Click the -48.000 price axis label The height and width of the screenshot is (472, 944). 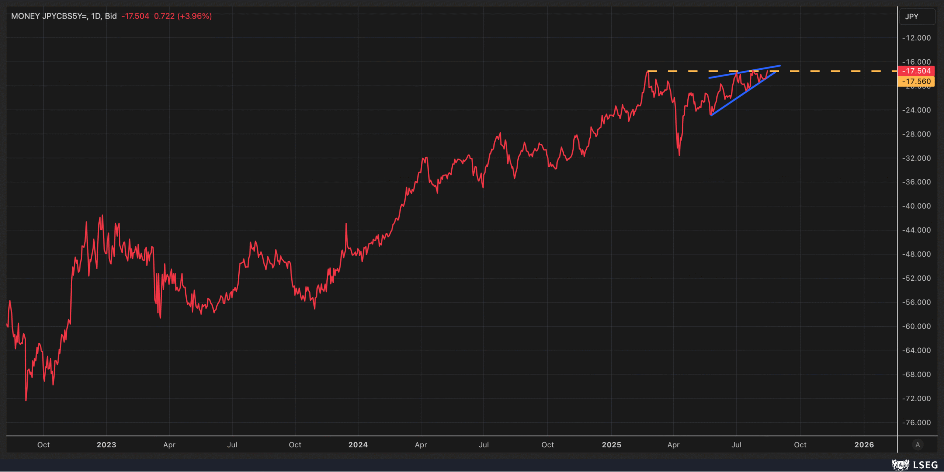[x=916, y=254]
